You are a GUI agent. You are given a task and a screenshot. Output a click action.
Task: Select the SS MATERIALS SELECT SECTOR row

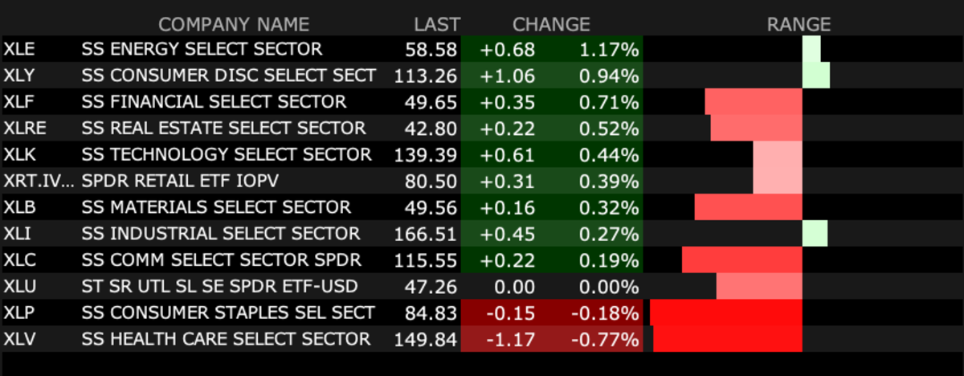point(216,207)
